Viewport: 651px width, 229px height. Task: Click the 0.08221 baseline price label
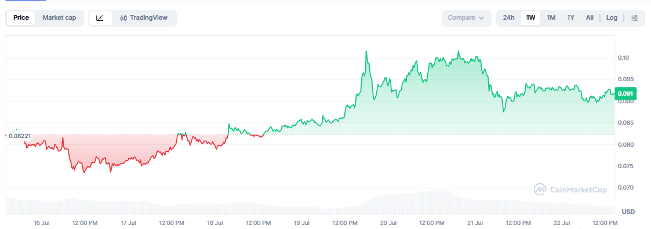click(19, 136)
